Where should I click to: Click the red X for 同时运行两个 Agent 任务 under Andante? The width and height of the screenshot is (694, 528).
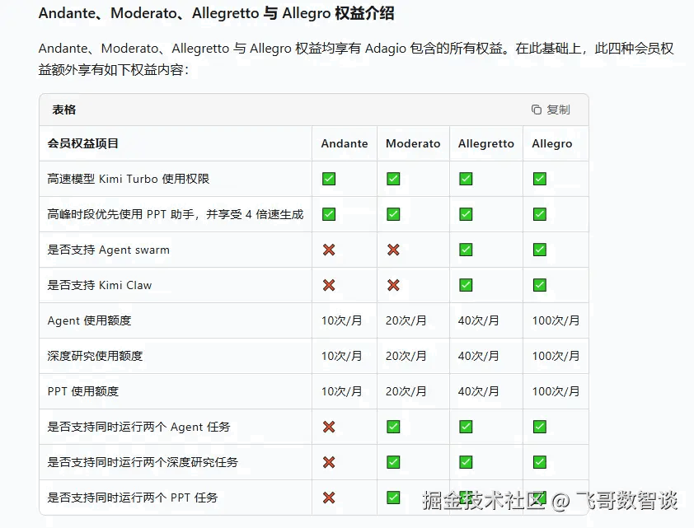pos(329,427)
